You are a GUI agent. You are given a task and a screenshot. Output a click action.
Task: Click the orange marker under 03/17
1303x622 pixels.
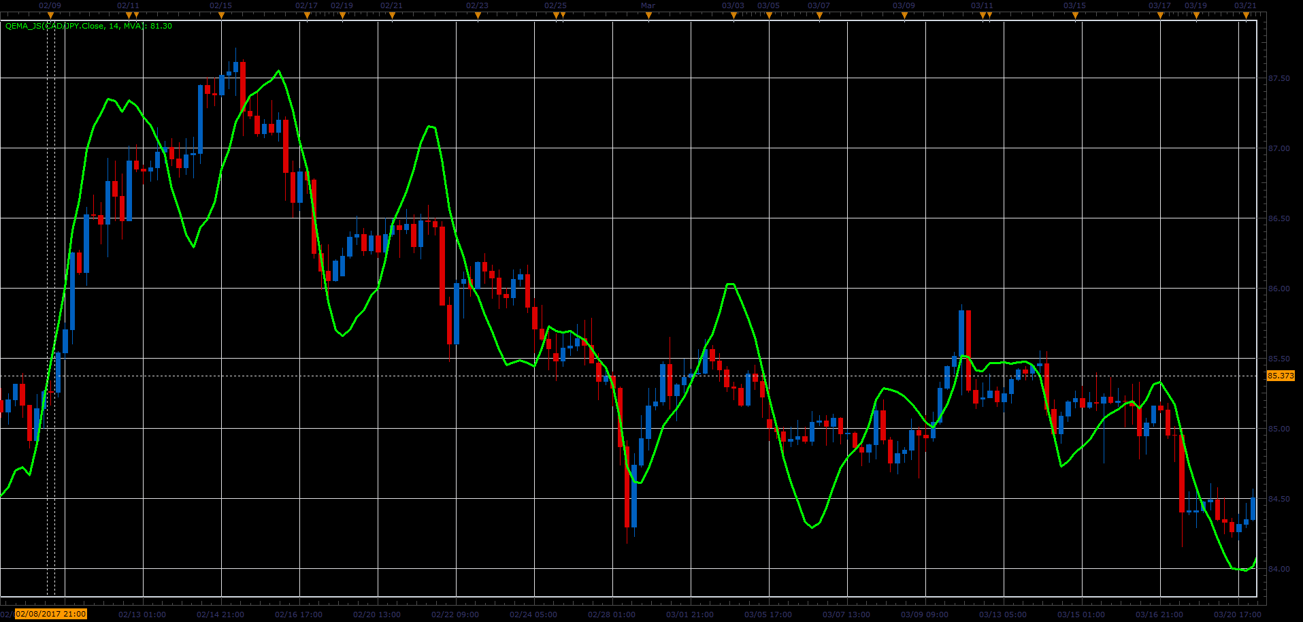pyautogui.click(x=1160, y=15)
